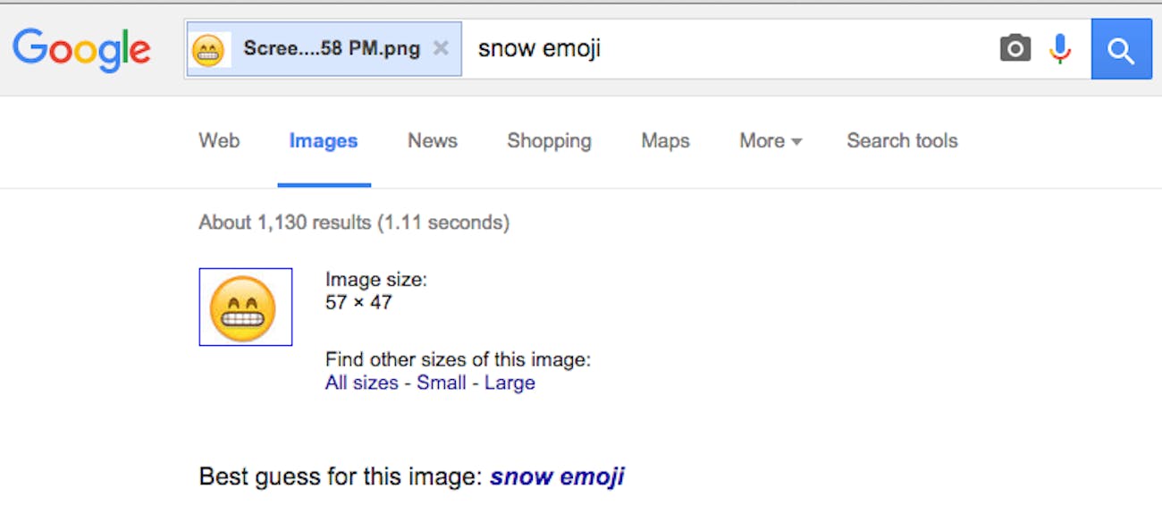This screenshot has height=522, width=1162.
Task: Click the Small size link
Action: coord(442,383)
